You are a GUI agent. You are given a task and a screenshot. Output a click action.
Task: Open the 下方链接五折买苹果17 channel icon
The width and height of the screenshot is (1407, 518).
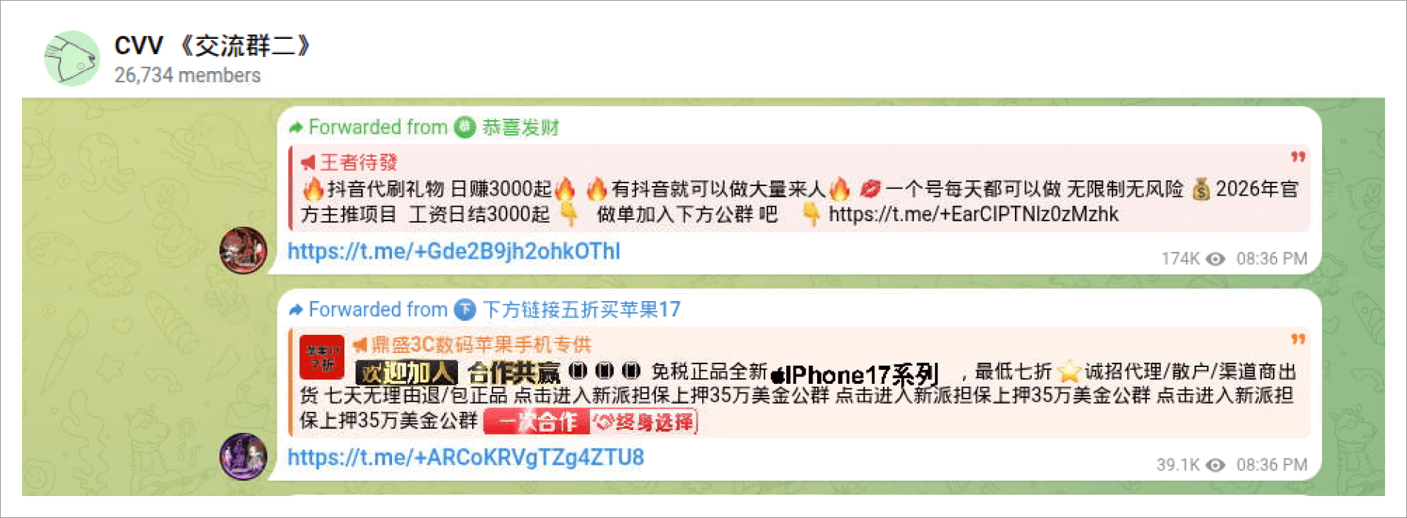click(465, 310)
